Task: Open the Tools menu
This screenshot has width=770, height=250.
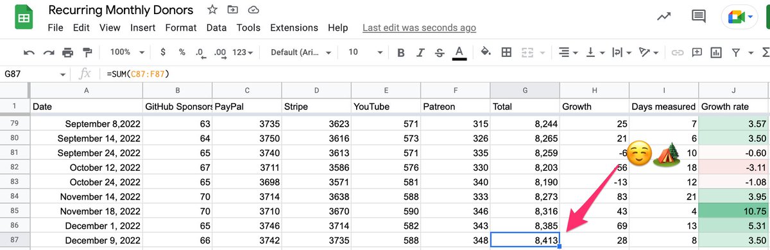Action: (248, 27)
